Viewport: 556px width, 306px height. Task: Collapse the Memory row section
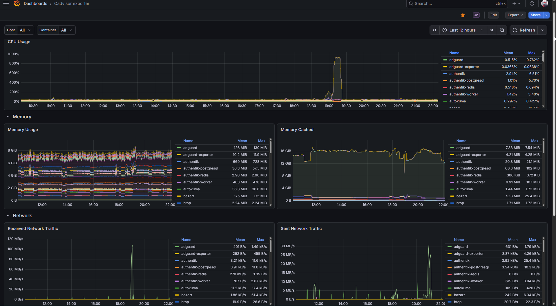click(x=8, y=117)
